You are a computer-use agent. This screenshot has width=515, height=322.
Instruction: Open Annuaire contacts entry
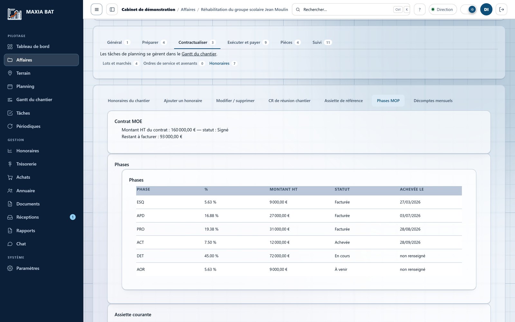pos(41,191)
